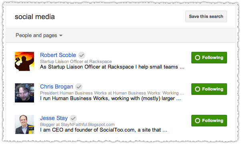Toggle Following for Robert Scoble

click(x=209, y=57)
